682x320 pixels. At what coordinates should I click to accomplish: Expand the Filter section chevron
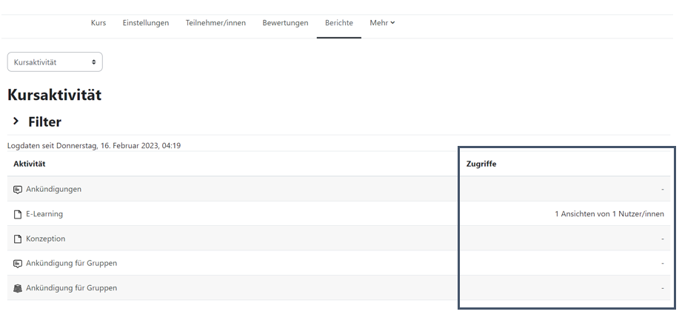(16, 121)
